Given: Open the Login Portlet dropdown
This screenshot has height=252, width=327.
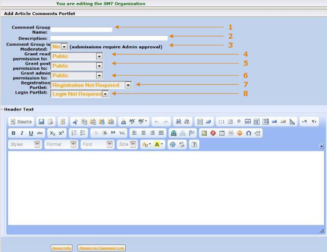Looking at the screenshot, I should click(x=80, y=94).
